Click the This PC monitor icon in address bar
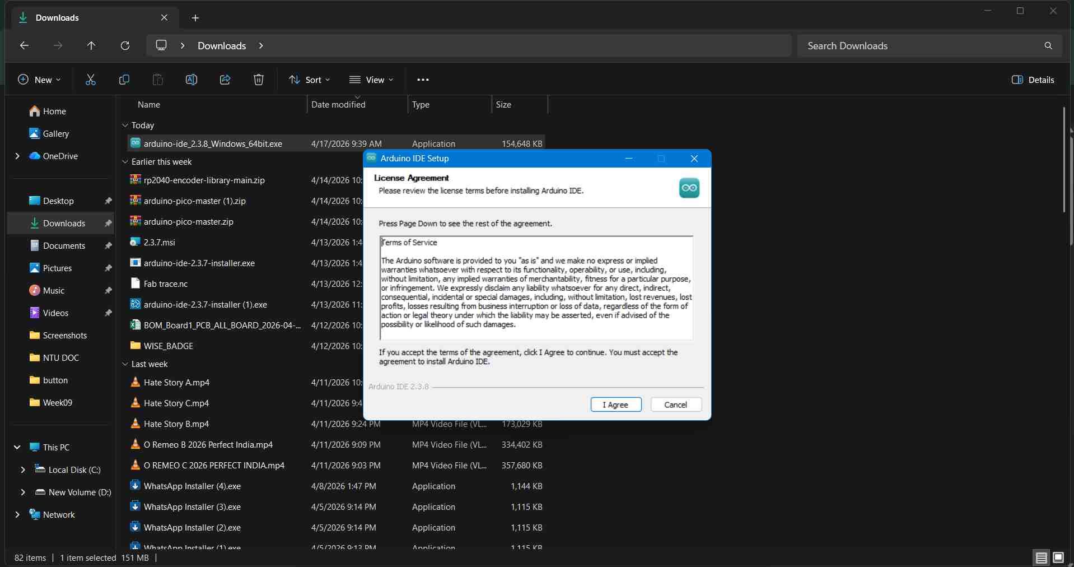Viewport: 1074px width, 567px height. pos(161,45)
